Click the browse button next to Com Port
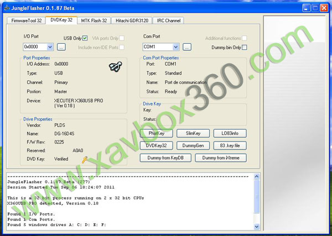Image resolution: width=332 pixels, height=236 pixels. 187,47
